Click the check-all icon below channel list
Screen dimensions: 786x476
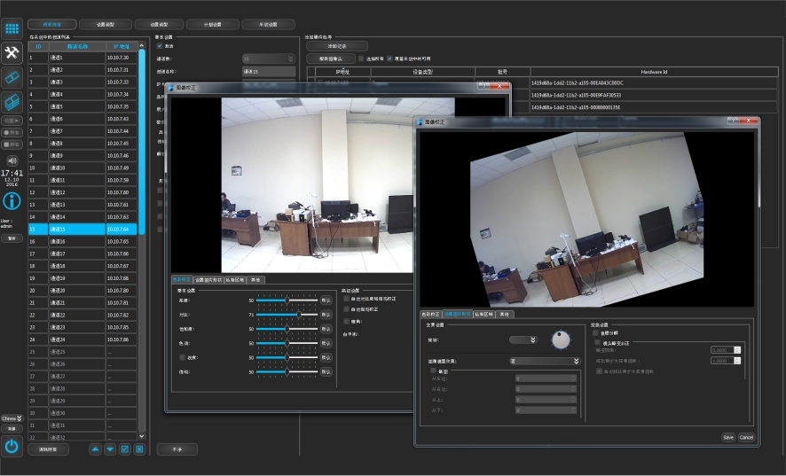[125, 449]
